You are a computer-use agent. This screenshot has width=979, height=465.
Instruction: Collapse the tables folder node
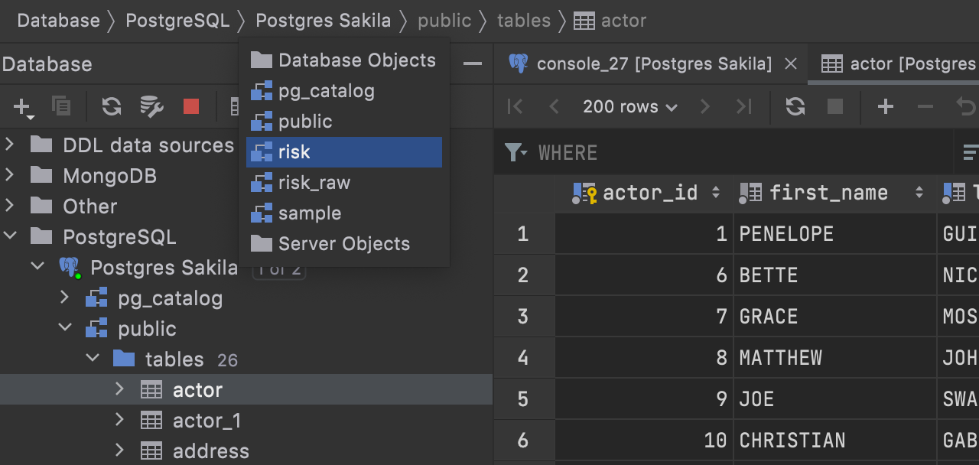[x=93, y=359]
